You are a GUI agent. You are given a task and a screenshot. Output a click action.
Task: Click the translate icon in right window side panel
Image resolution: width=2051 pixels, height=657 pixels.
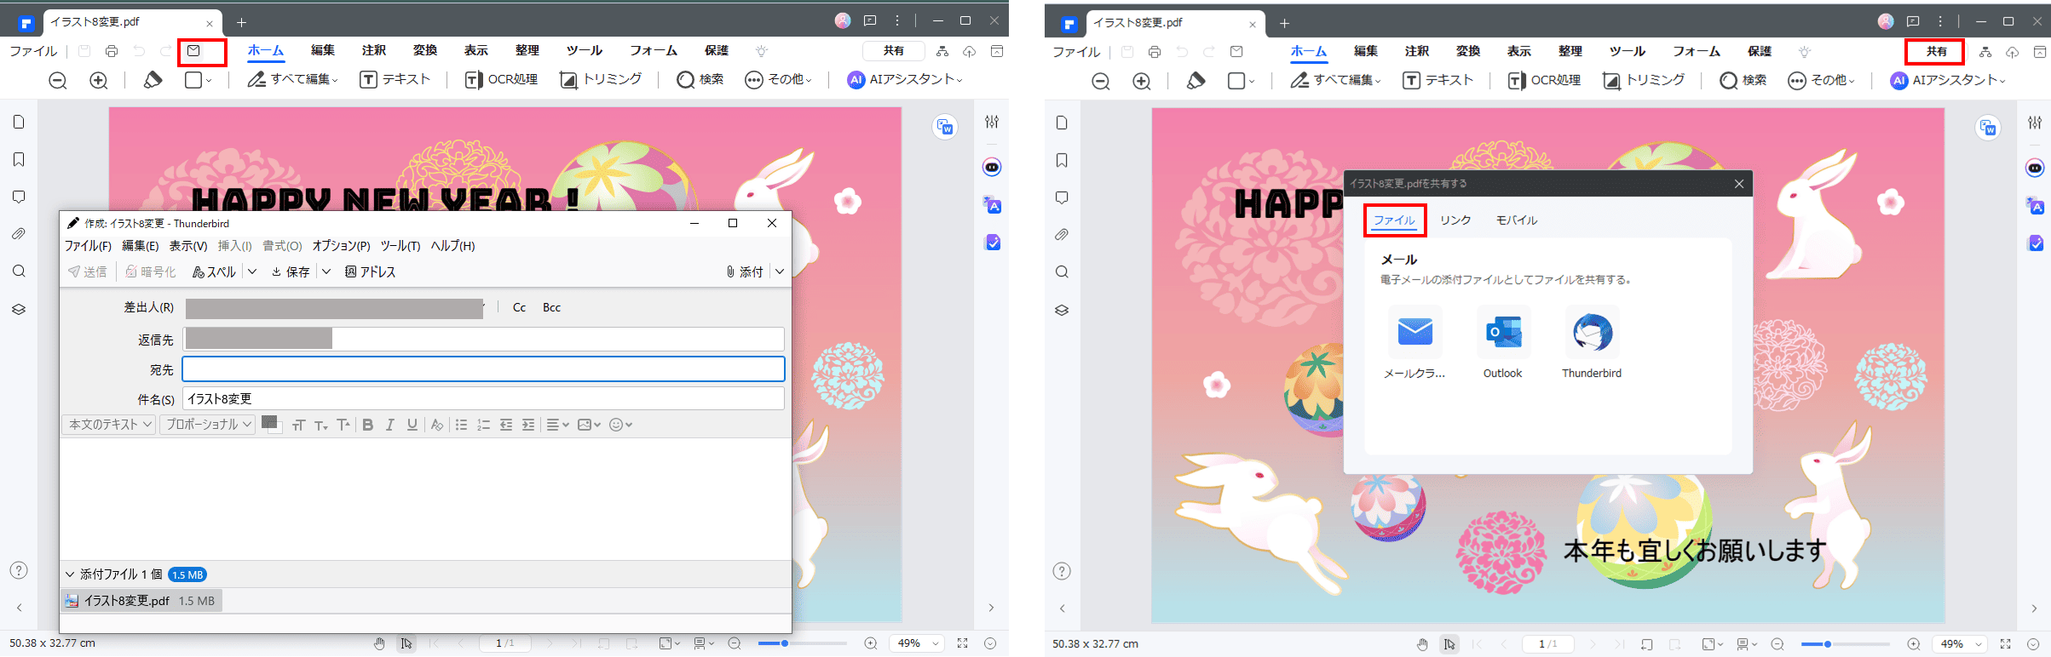tap(2035, 206)
